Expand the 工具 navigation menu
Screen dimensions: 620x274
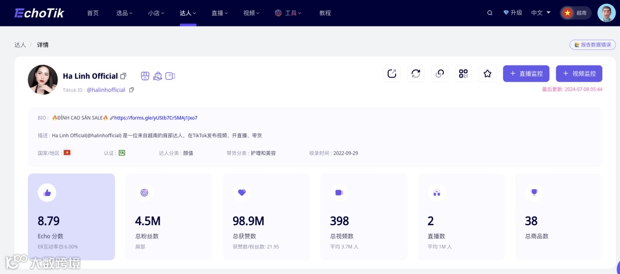[288, 13]
